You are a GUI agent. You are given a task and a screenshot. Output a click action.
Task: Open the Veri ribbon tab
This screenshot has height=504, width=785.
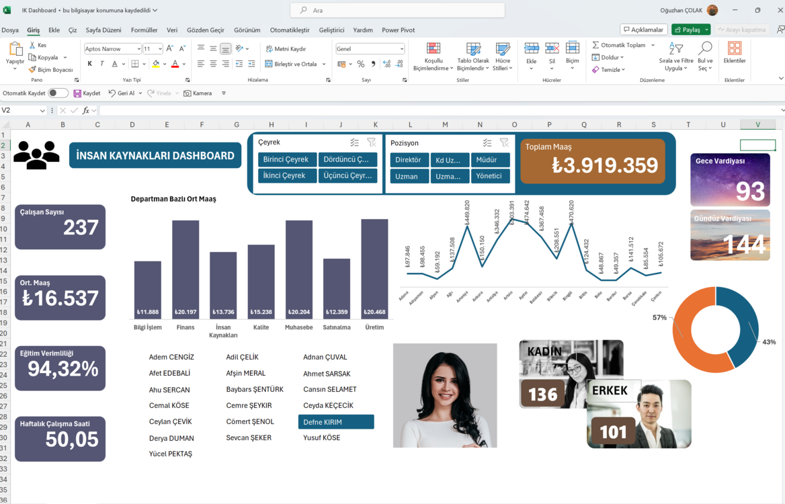pyautogui.click(x=172, y=30)
